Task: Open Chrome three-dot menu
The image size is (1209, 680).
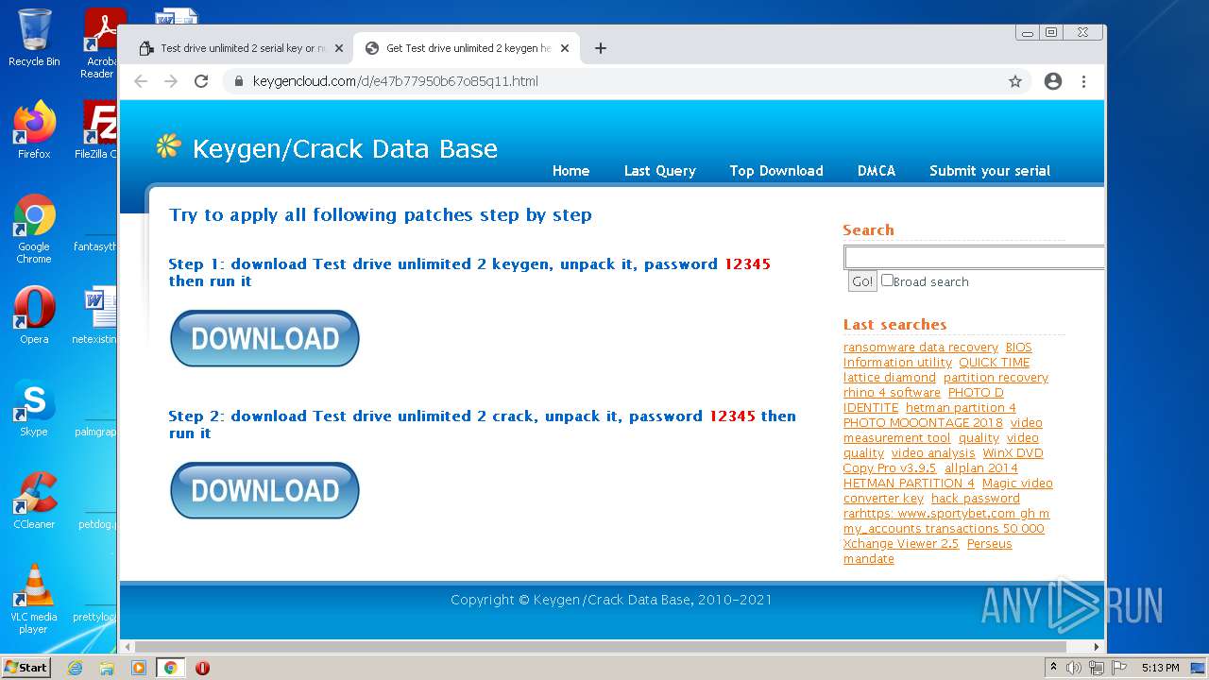Action: point(1083,81)
